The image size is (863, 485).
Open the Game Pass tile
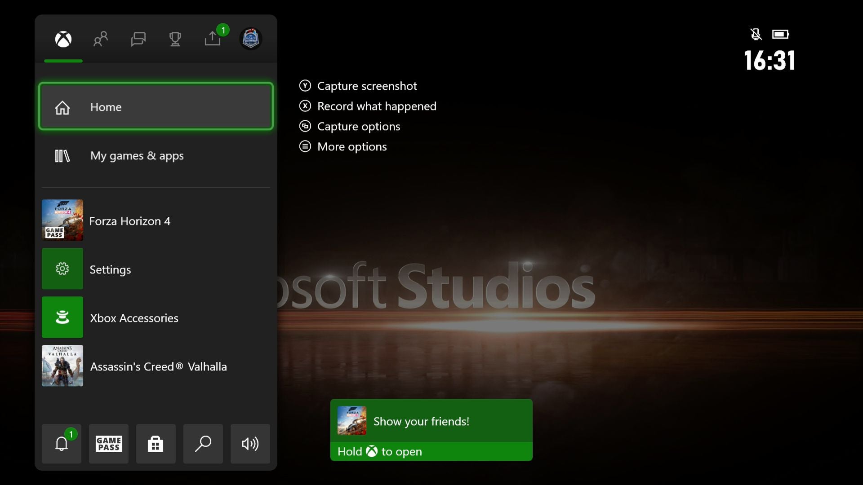[109, 444]
